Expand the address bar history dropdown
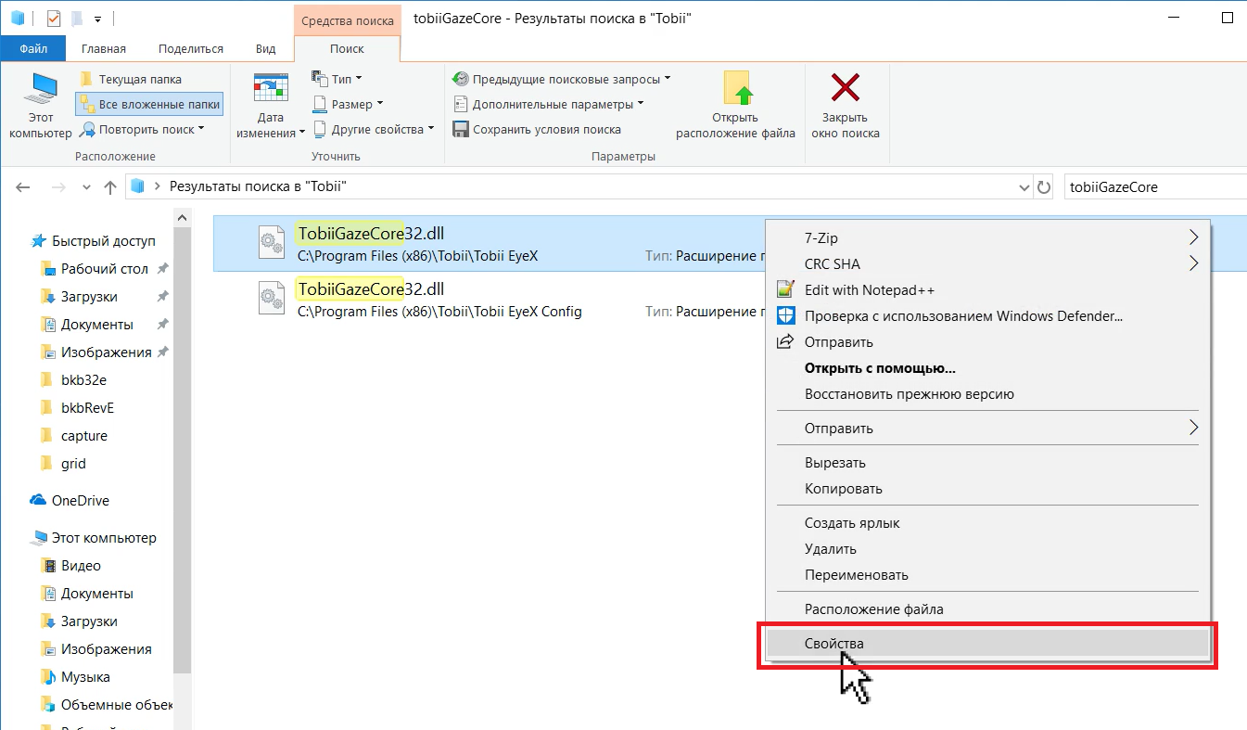The width and height of the screenshot is (1247, 730). point(1024,186)
